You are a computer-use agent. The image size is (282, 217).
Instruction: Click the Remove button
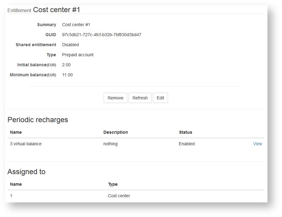coord(115,98)
